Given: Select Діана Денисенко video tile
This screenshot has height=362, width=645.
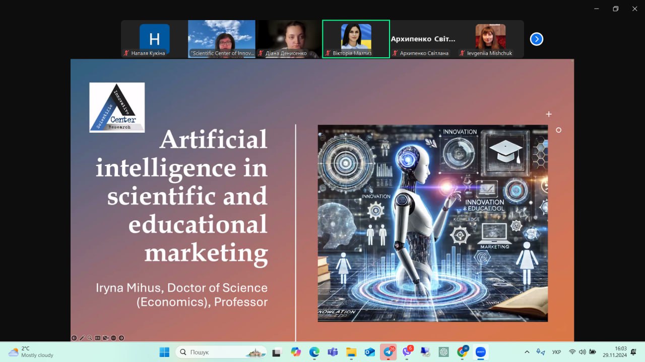Looking at the screenshot, I should (x=289, y=39).
